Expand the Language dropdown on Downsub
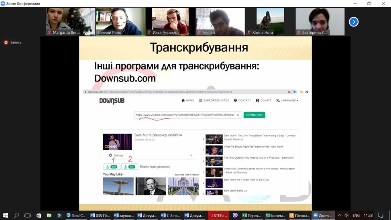 coord(287,100)
